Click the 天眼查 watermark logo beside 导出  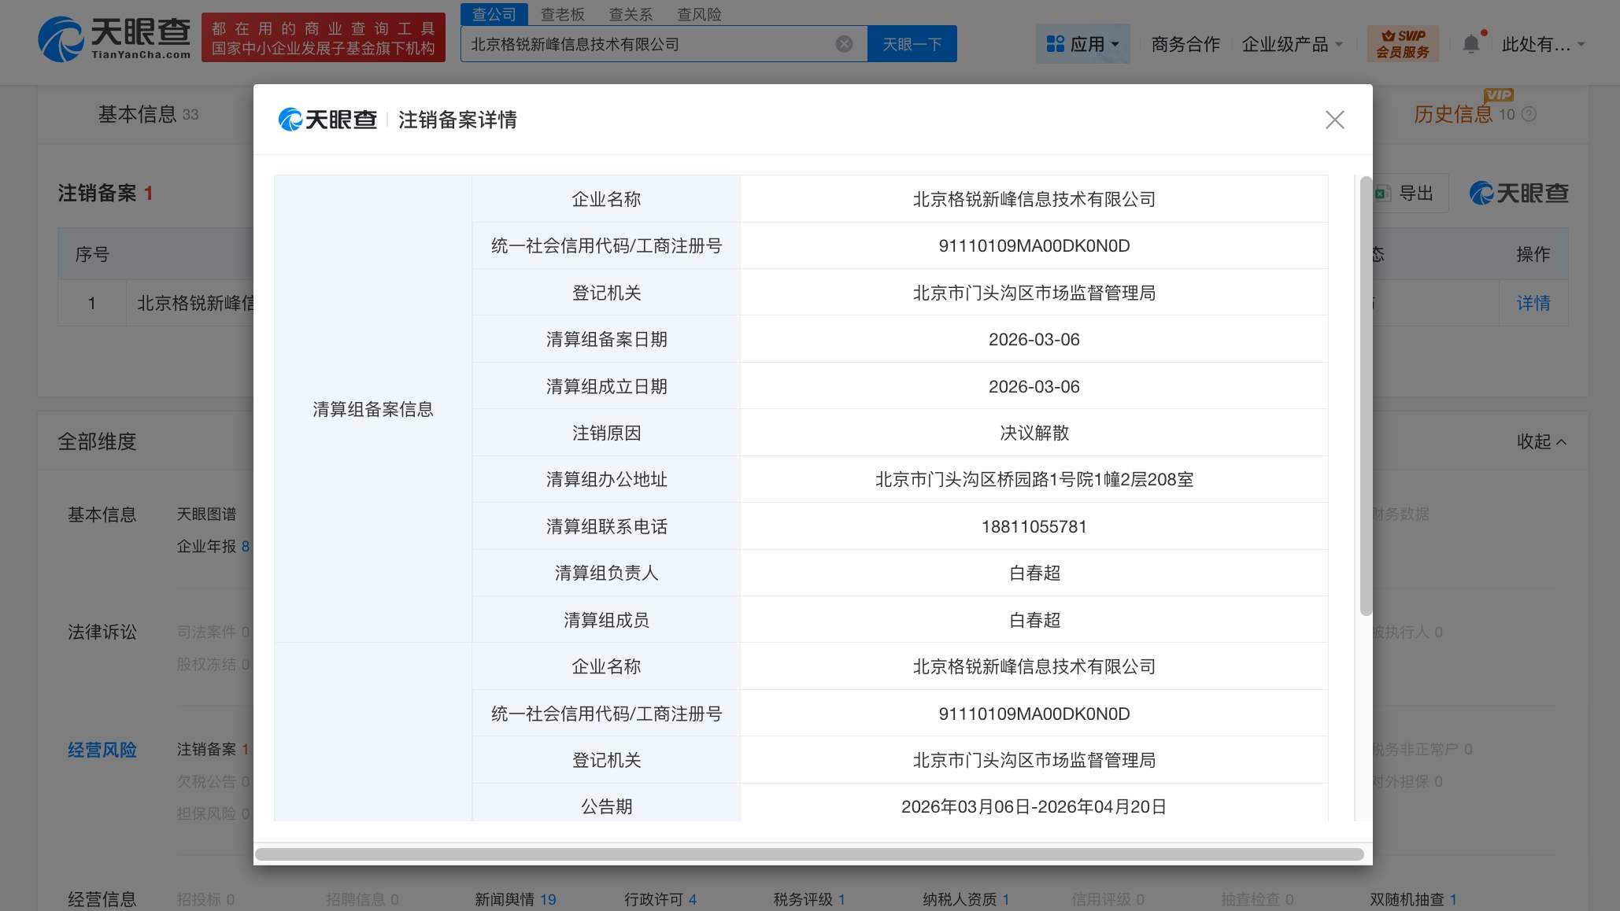click(1518, 194)
